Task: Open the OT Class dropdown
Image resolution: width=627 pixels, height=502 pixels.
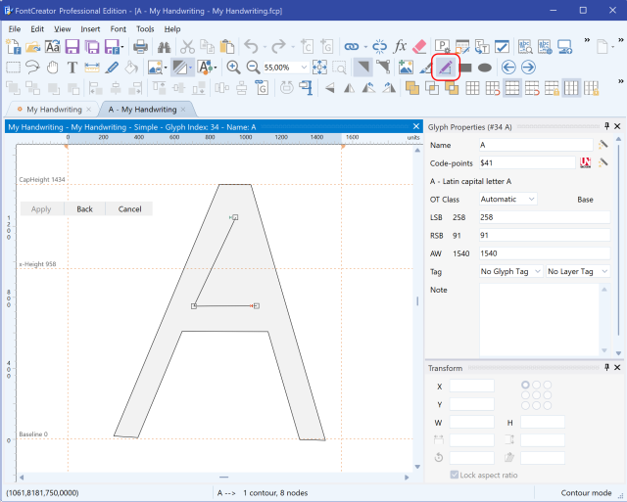Action: (x=508, y=199)
